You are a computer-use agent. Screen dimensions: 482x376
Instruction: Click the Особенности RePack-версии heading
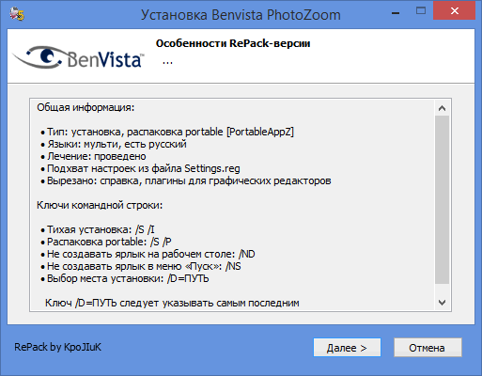(x=233, y=43)
